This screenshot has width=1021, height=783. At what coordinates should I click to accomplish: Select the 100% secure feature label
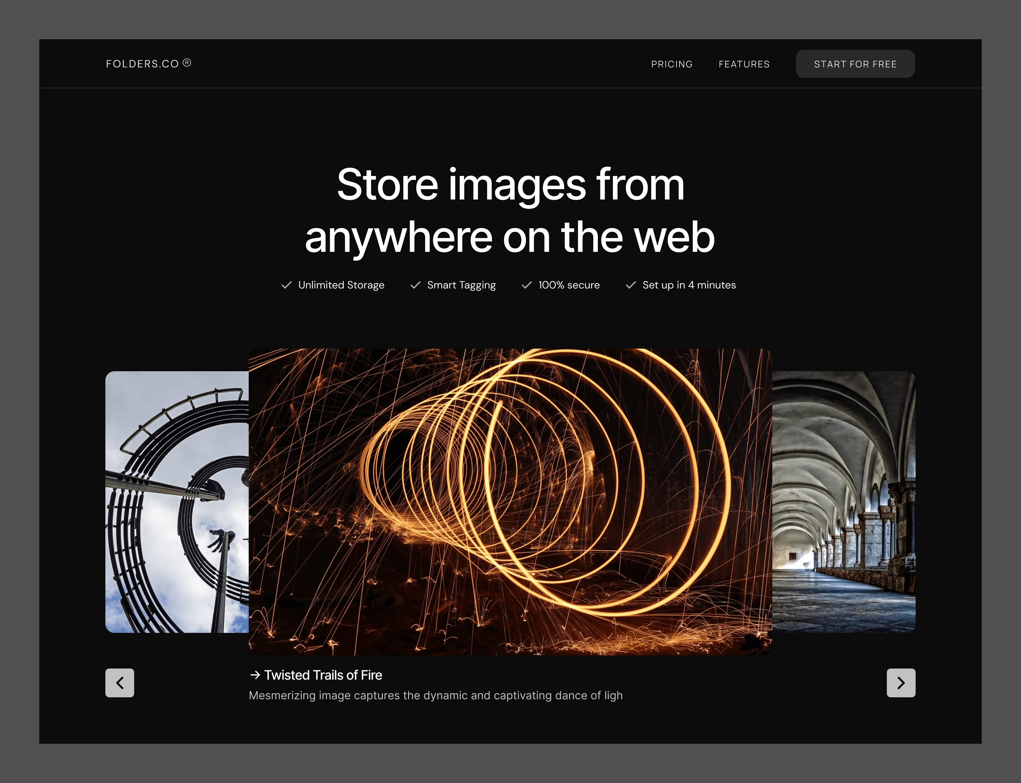[x=568, y=285]
